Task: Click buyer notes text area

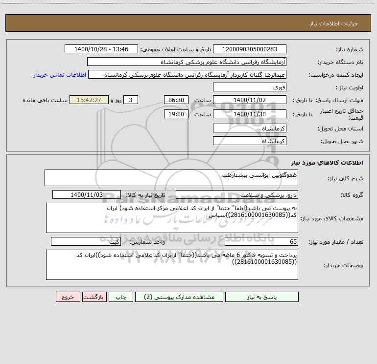Action: click(172, 265)
